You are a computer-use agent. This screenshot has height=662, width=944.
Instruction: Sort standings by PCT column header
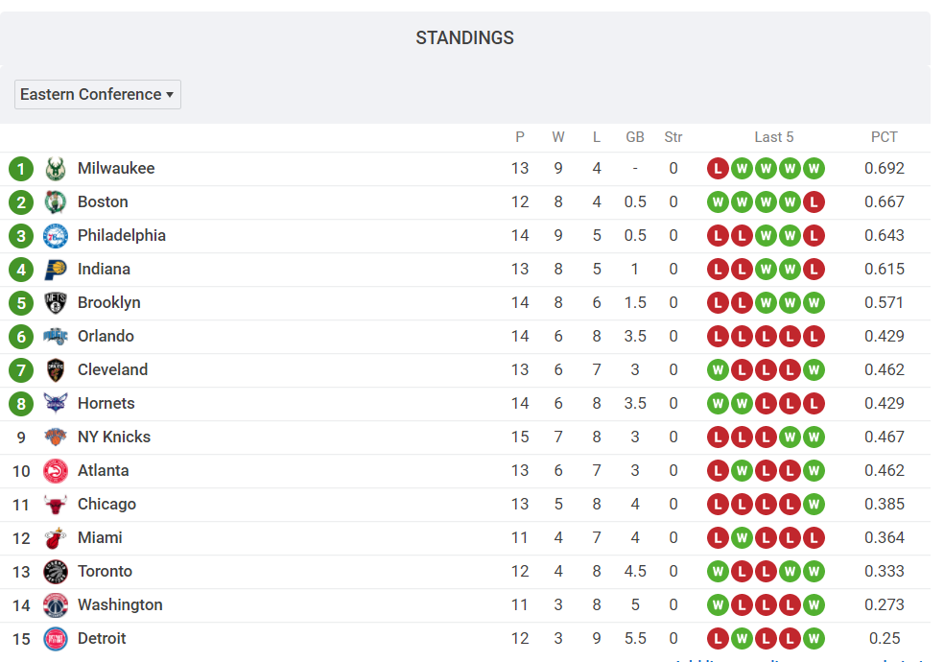click(884, 137)
